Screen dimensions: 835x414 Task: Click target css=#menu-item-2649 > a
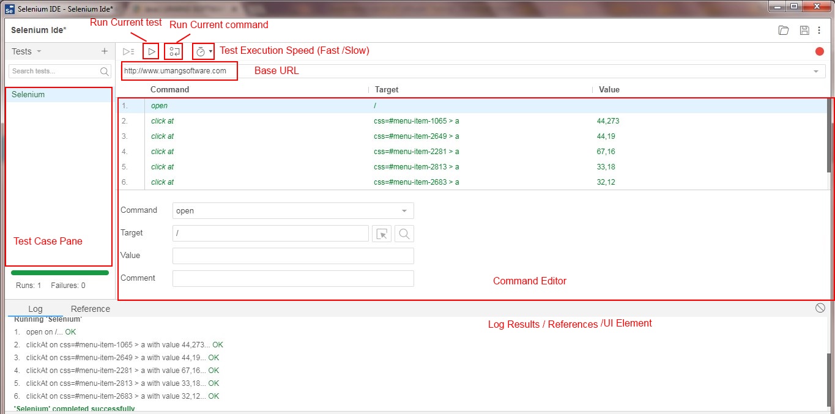coord(416,136)
